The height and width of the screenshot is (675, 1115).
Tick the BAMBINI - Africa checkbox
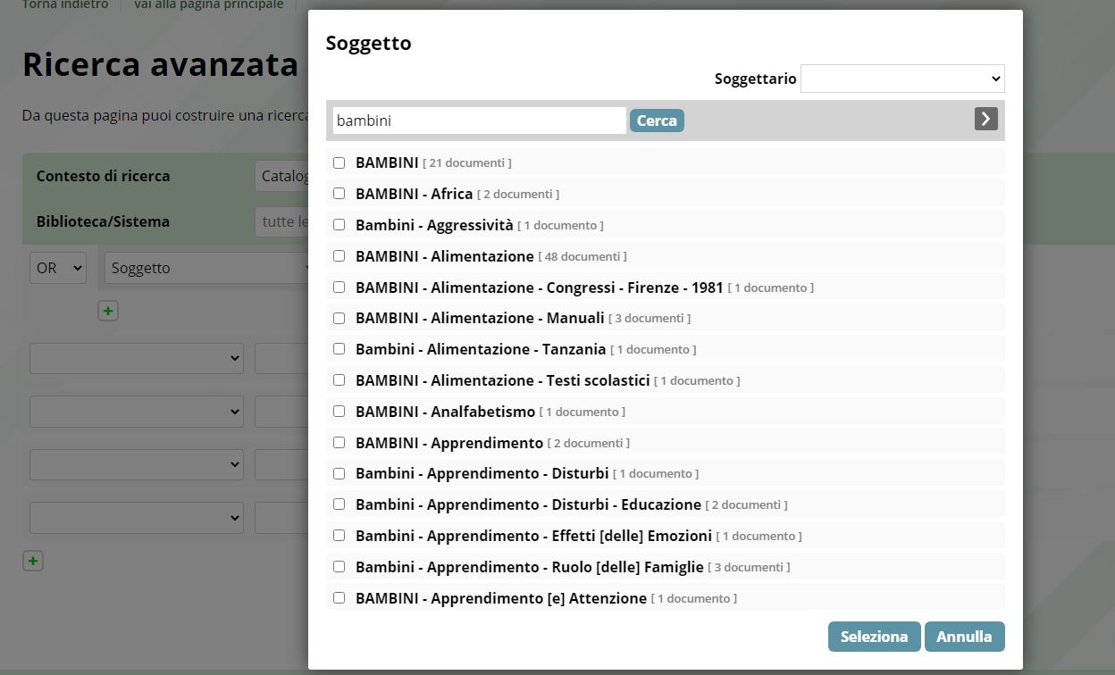tap(340, 194)
